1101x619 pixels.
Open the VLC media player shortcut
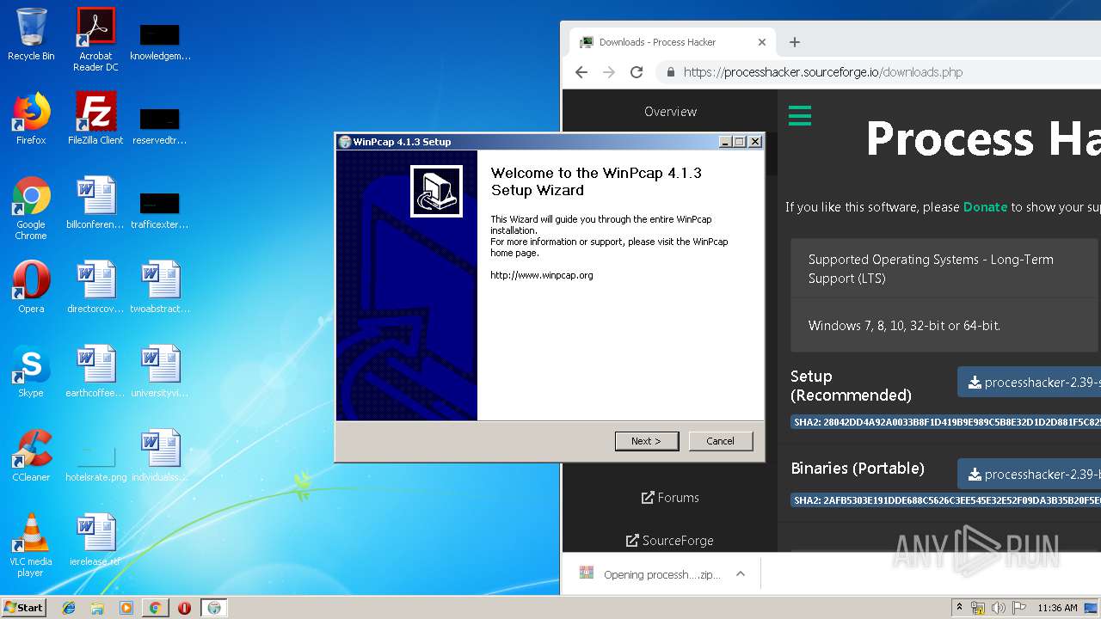point(31,545)
